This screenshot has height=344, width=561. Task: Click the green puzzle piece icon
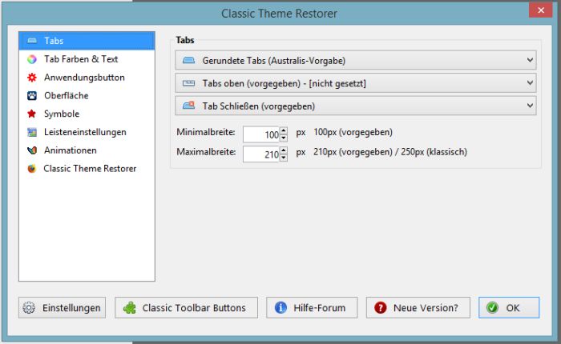point(130,307)
